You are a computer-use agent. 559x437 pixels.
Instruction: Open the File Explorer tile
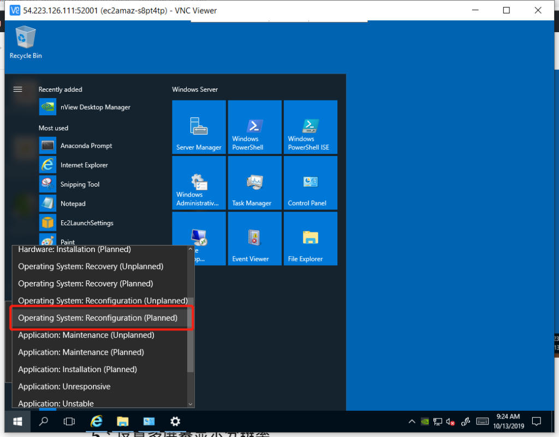point(310,238)
